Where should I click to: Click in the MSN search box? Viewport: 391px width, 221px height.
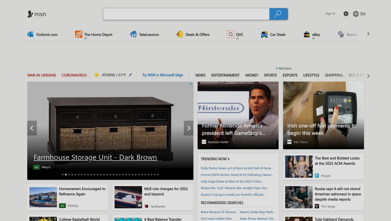coord(186,14)
